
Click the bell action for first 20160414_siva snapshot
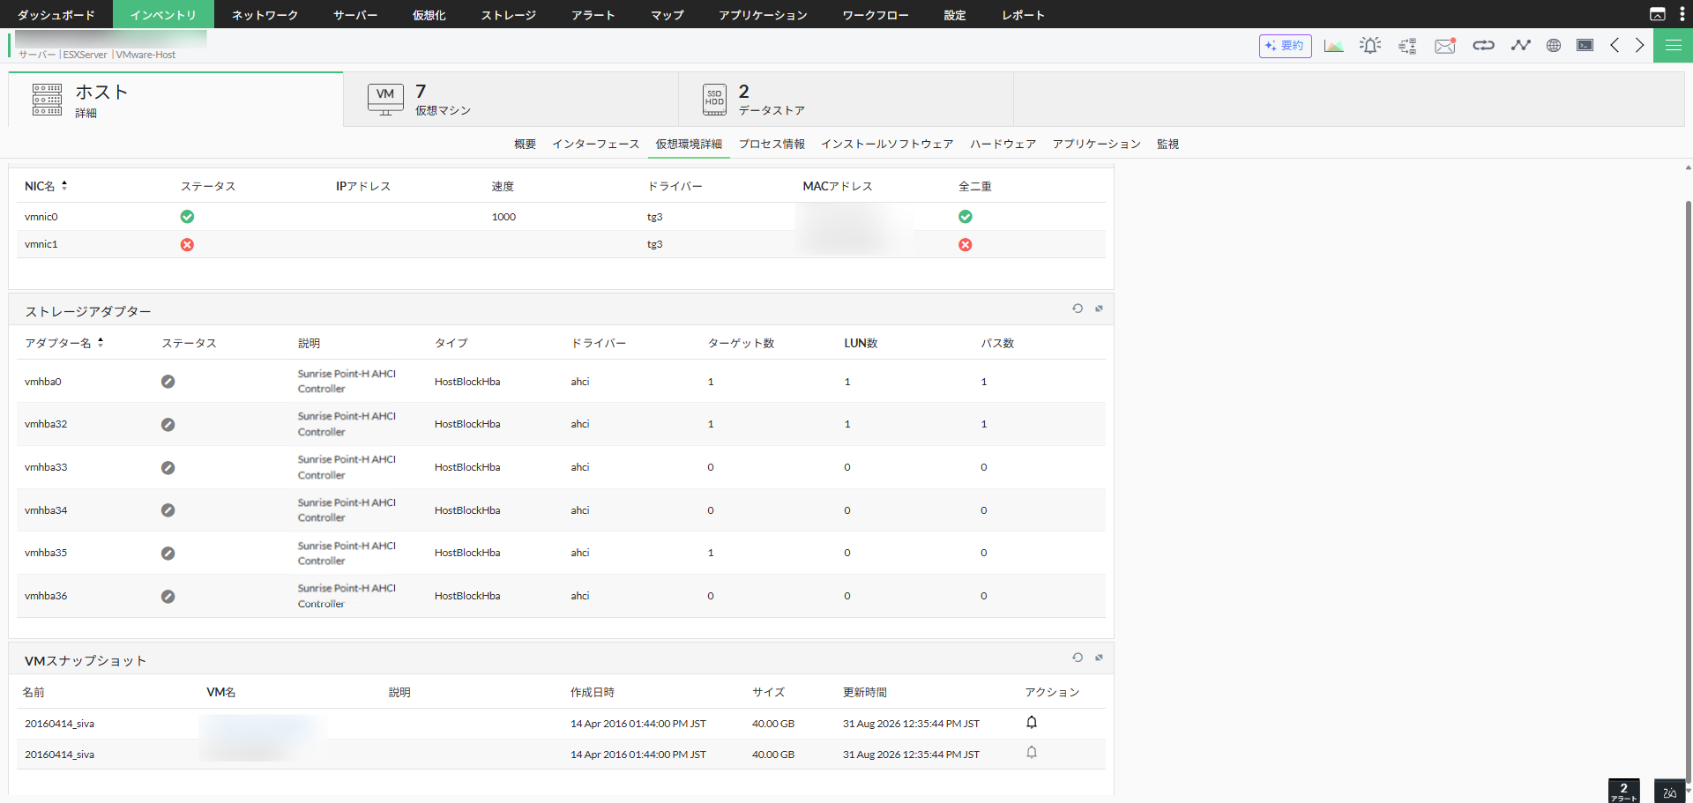pyautogui.click(x=1032, y=723)
